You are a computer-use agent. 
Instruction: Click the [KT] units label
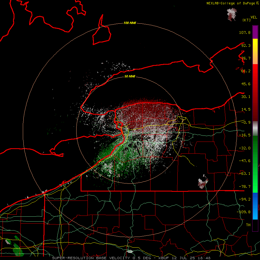247,20
